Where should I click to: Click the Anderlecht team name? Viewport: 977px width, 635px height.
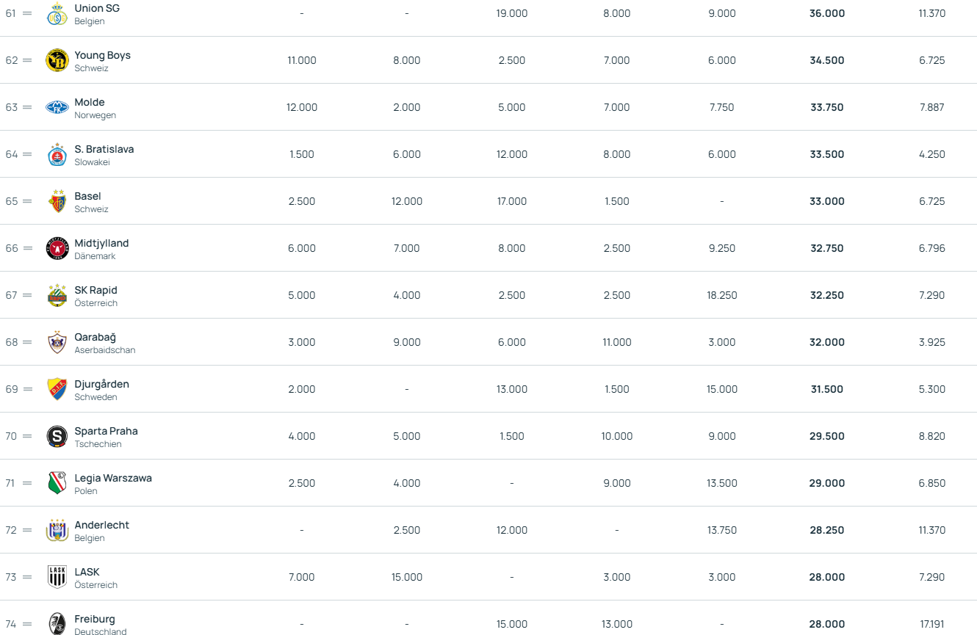point(101,525)
